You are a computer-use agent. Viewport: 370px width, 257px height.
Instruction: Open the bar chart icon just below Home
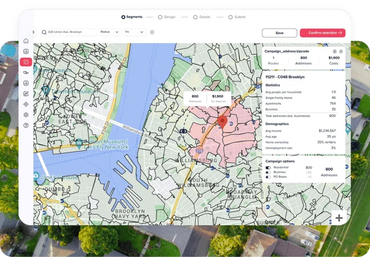pos(26,51)
